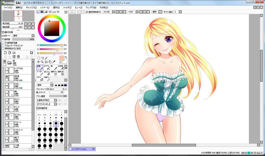265x156 pixels.
Task: Expand the 詳細設定 section
Action: (38, 108)
